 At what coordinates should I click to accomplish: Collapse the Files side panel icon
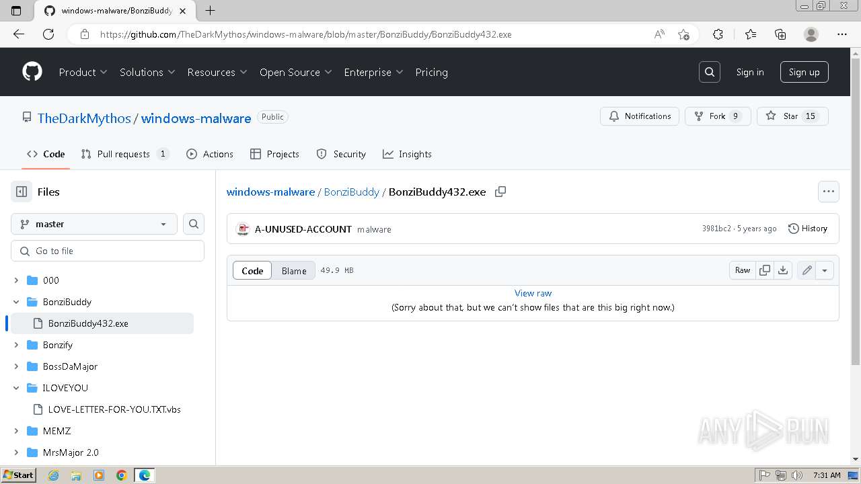point(22,192)
